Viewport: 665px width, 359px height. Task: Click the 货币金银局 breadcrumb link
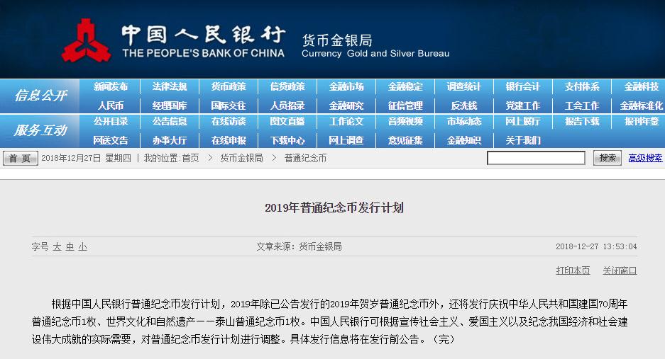[x=241, y=158]
